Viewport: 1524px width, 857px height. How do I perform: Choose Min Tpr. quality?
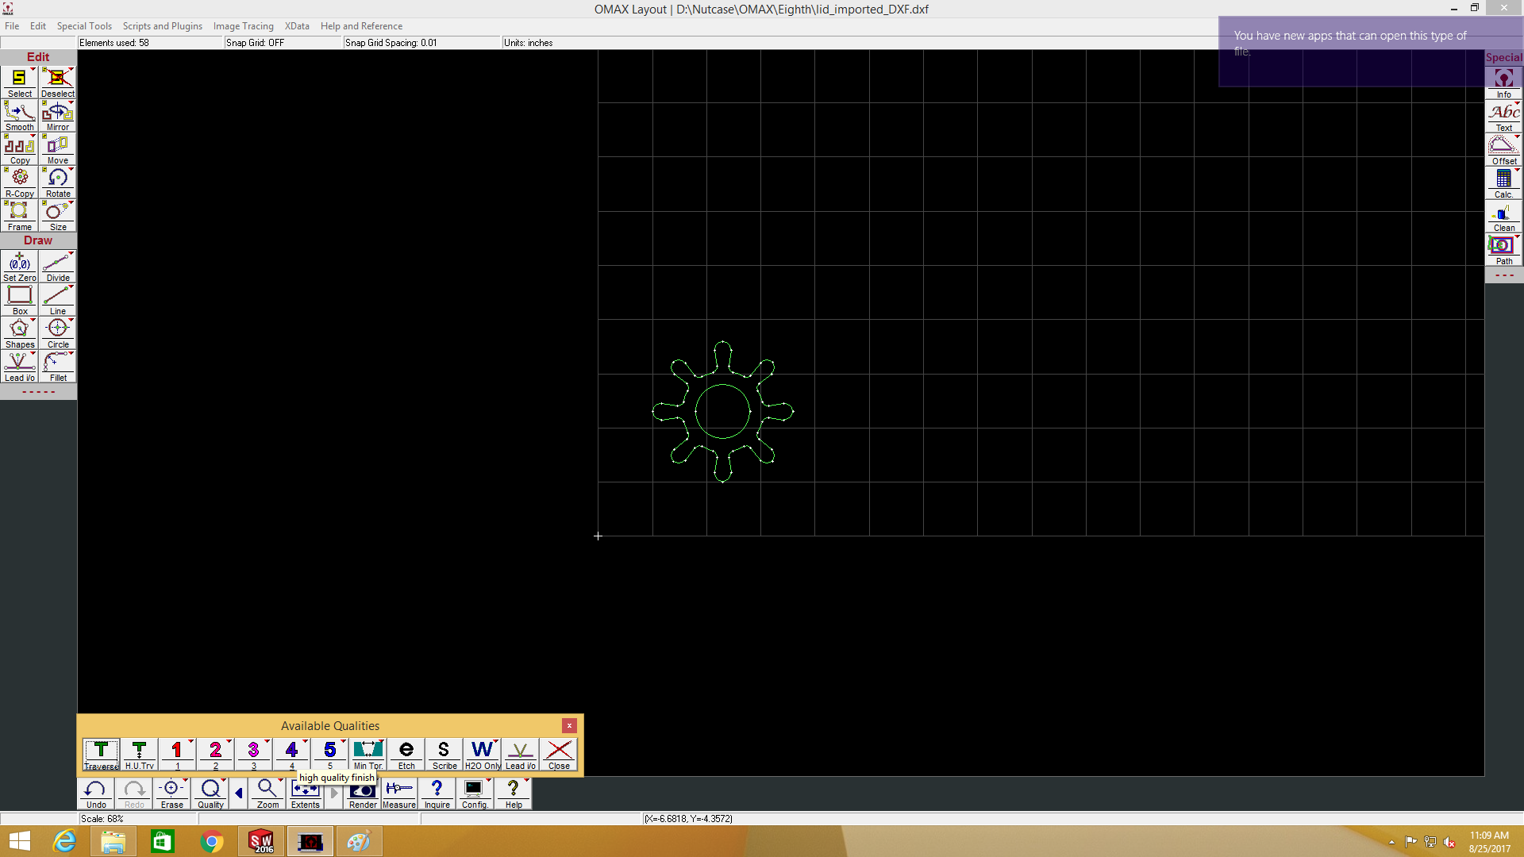click(x=368, y=755)
